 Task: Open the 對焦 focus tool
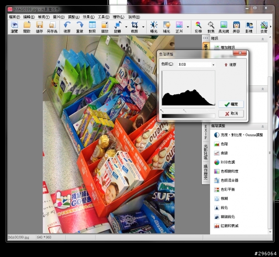coord(211,27)
